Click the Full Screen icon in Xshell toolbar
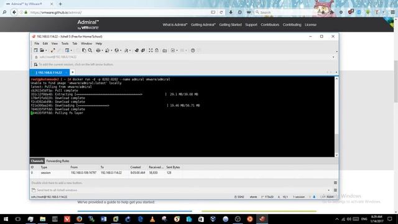This screenshot has width=398, height=224. tap(150, 50)
